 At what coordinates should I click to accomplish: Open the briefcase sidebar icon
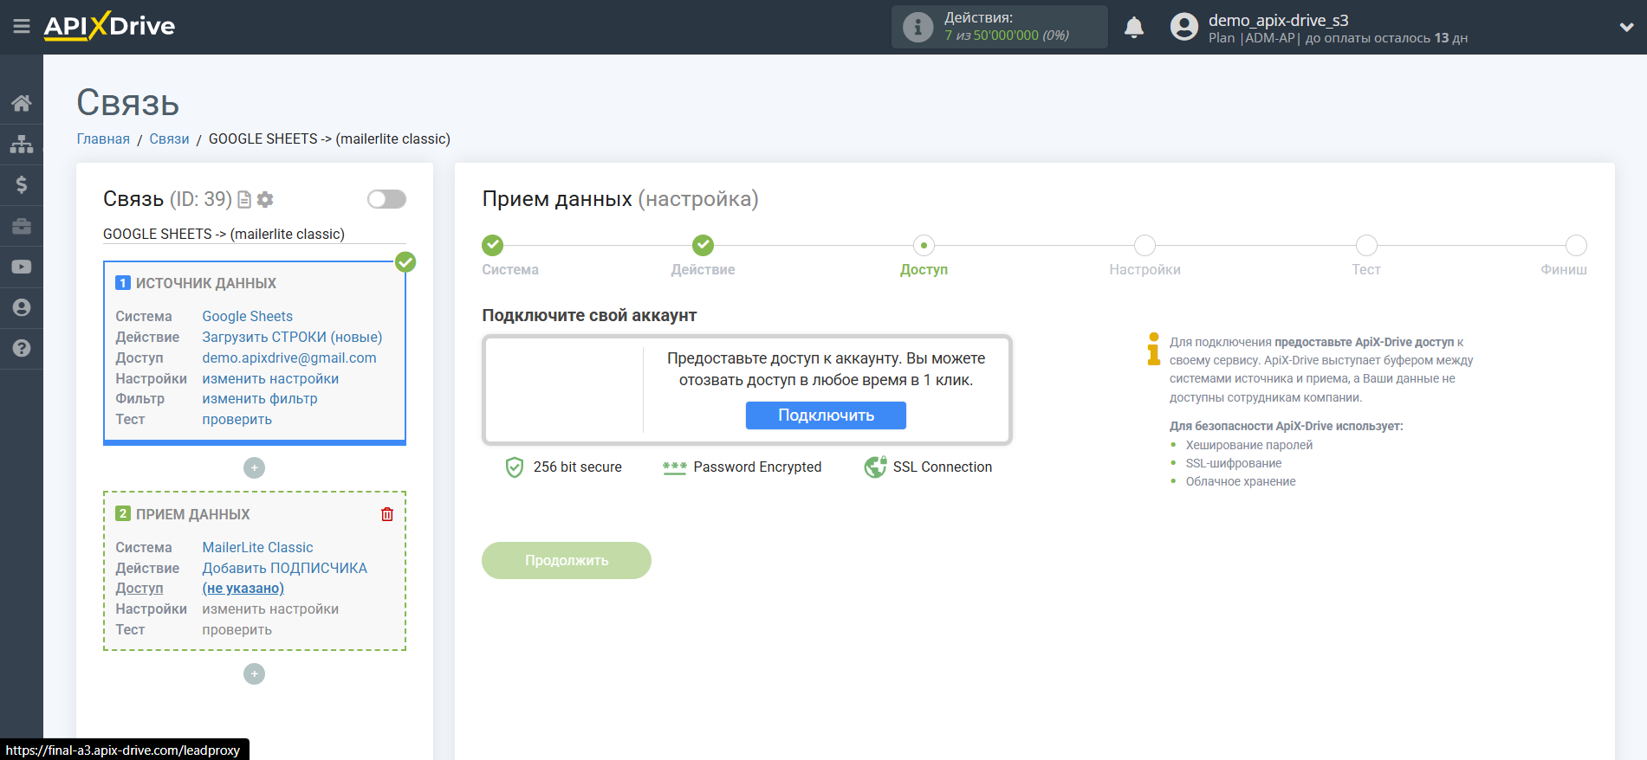tap(22, 226)
